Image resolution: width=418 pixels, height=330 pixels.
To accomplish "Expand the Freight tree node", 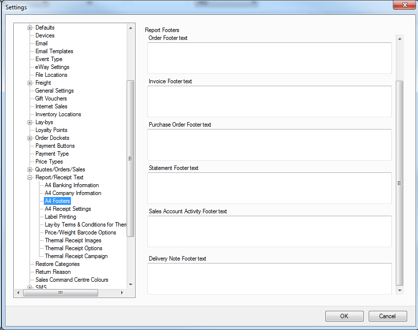I will [x=30, y=83].
